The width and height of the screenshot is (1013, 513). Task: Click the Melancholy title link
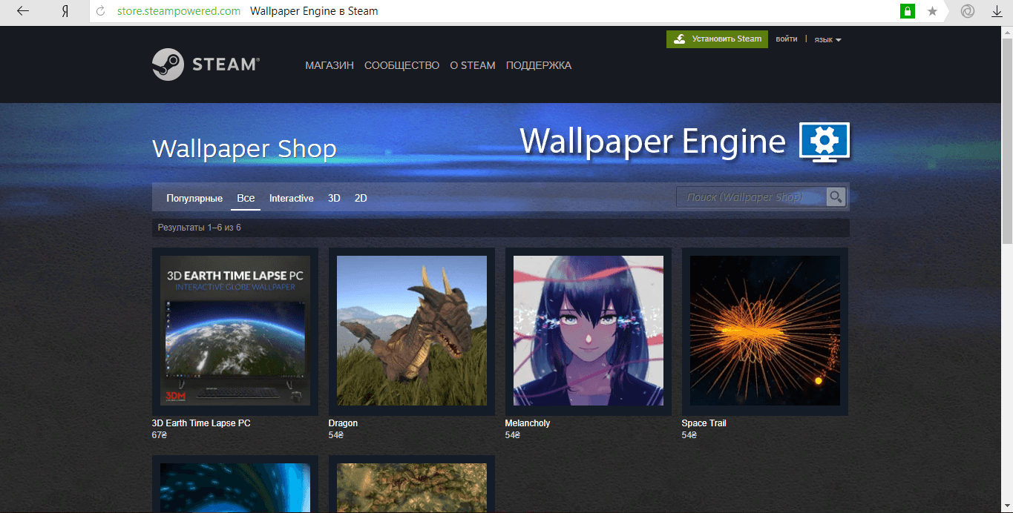[528, 423]
